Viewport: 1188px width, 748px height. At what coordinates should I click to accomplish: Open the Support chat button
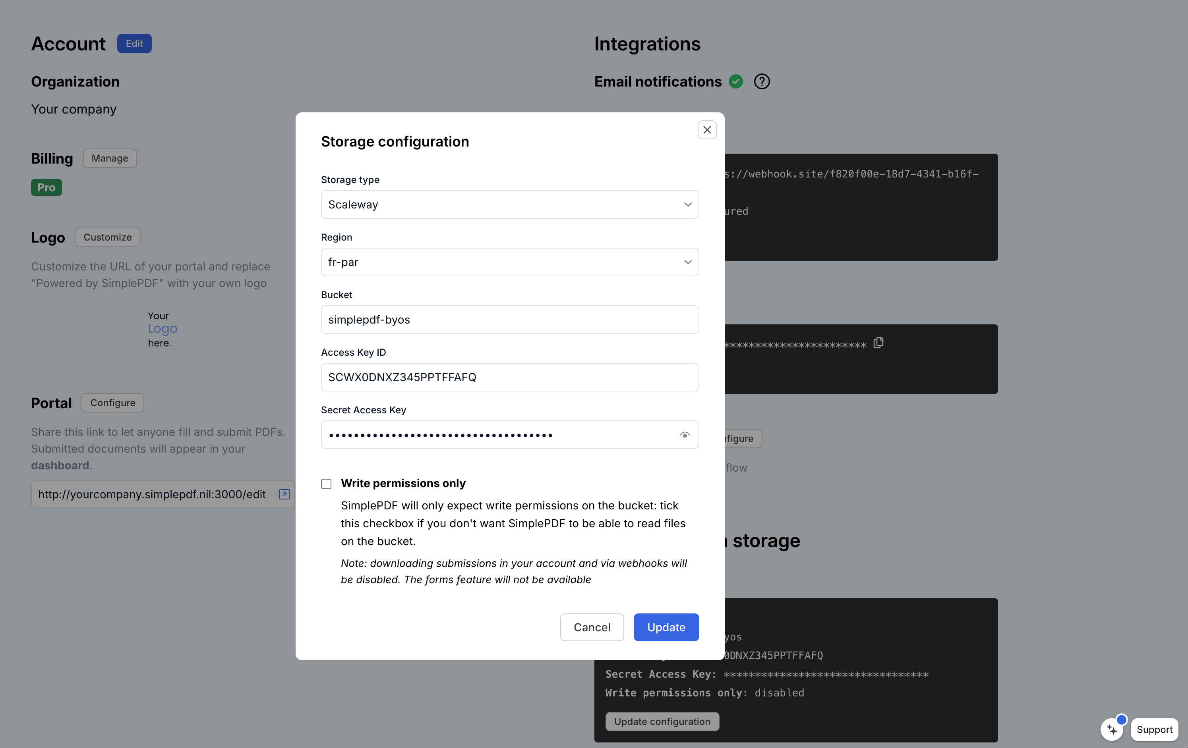[1155, 729]
